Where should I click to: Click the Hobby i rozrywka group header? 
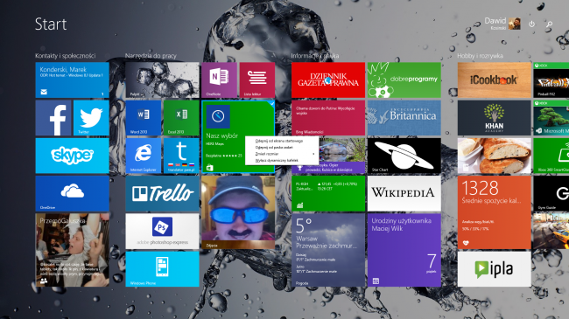(x=480, y=56)
